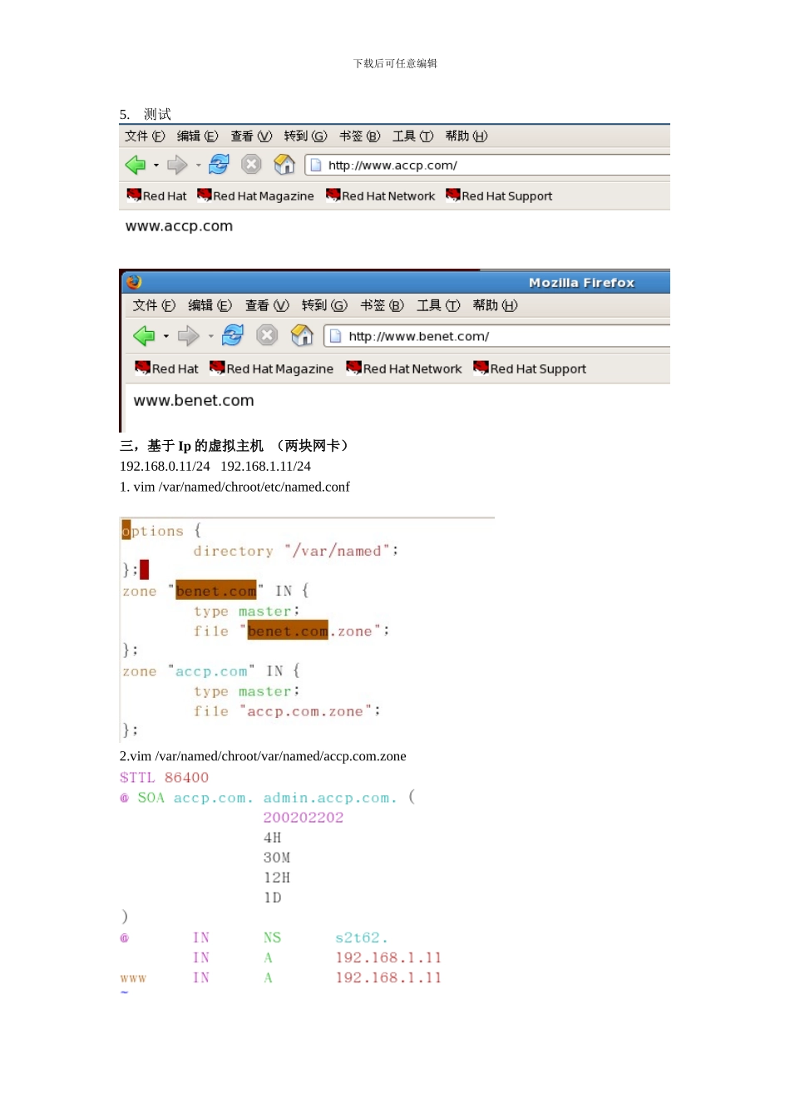Image resolution: width=790 pixels, height=1118 pixels.
Task: Click Forward arrow in accp.com browser
Action: 177,165
